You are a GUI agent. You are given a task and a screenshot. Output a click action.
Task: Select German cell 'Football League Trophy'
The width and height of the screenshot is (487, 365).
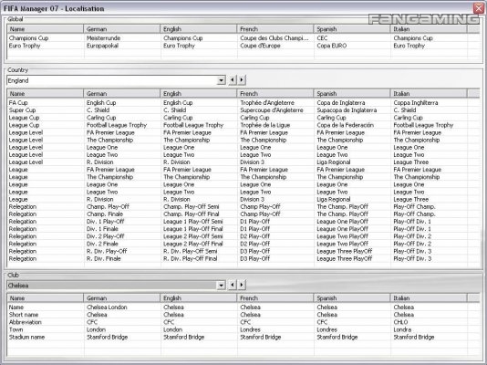click(x=117, y=125)
